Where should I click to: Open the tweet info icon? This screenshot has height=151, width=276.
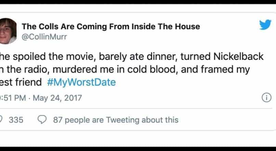click(266, 98)
